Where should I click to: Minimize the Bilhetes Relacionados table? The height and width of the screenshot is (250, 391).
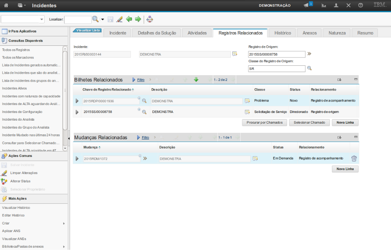[356, 79]
